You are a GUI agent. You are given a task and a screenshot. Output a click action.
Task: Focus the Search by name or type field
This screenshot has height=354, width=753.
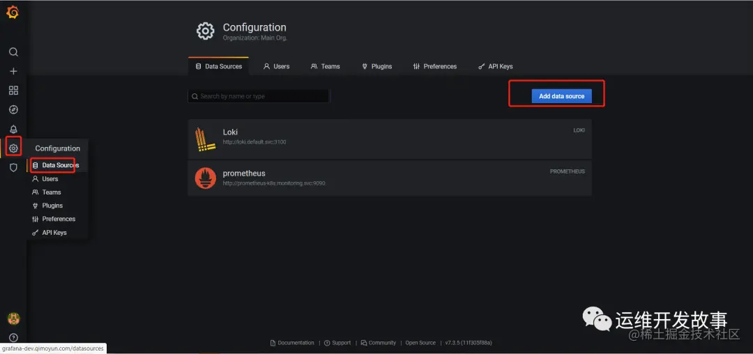[259, 96]
